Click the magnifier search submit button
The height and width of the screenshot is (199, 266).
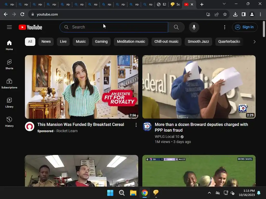pos(176,27)
